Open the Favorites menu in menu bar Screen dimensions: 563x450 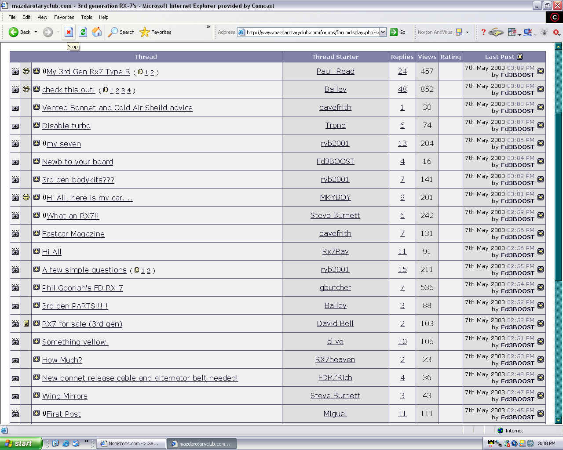pyautogui.click(x=64, y=17)
